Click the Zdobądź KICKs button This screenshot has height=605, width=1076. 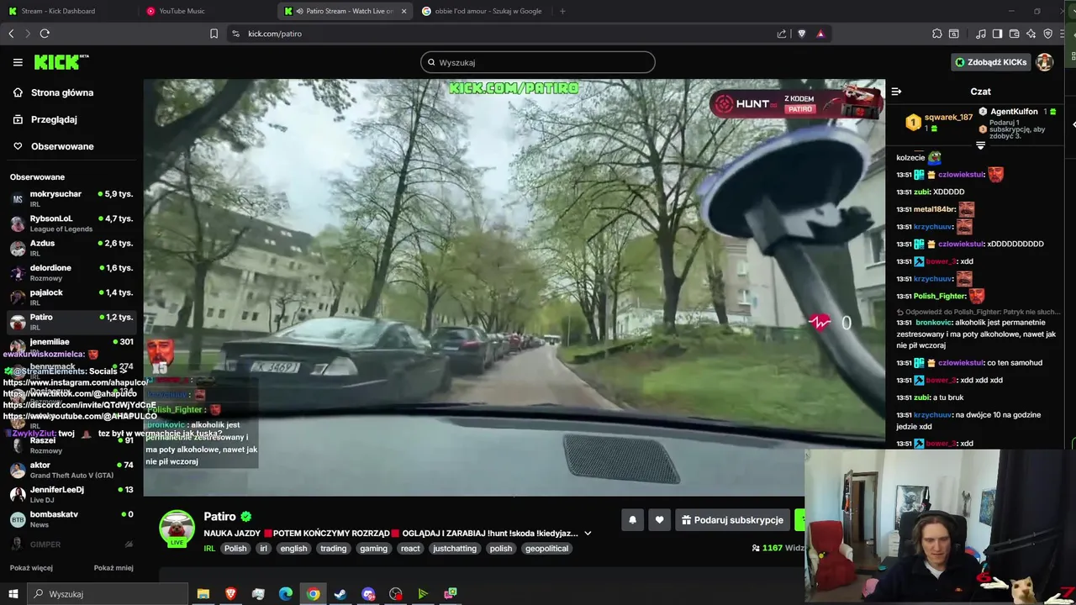(990, 62)
